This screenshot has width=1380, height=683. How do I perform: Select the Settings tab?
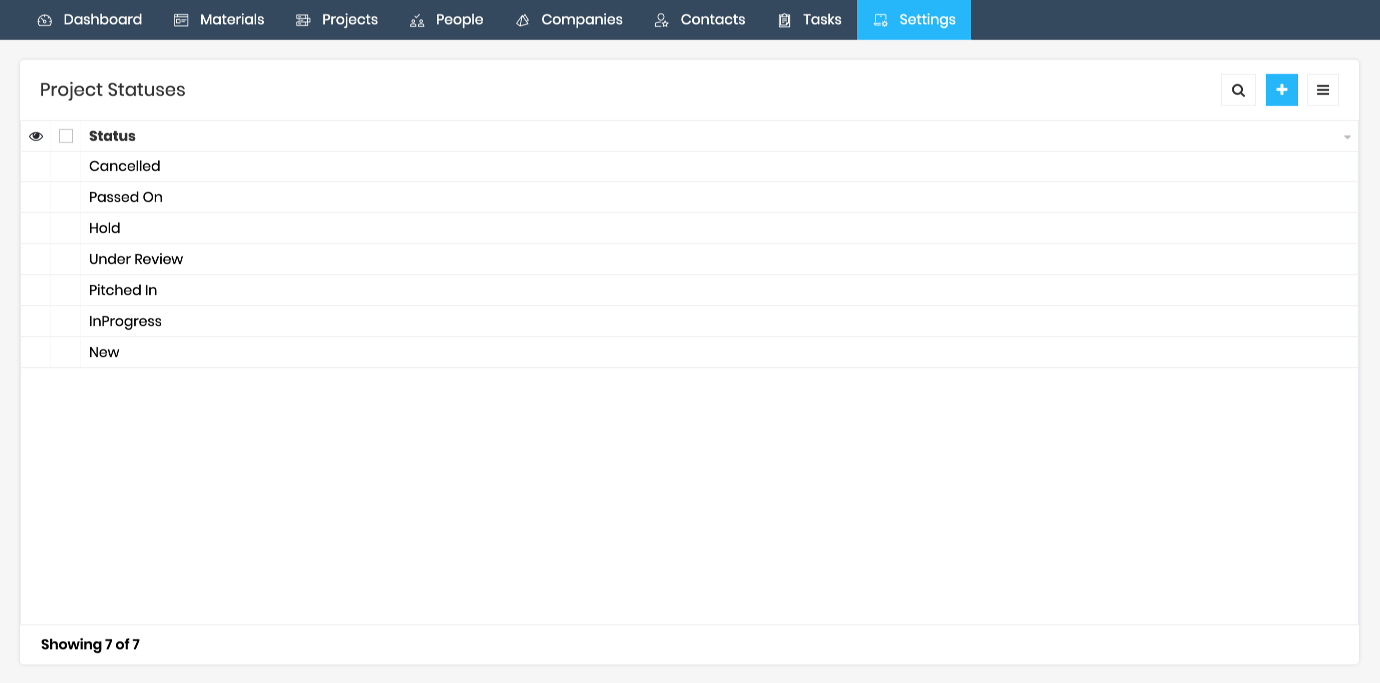(914, 20)
